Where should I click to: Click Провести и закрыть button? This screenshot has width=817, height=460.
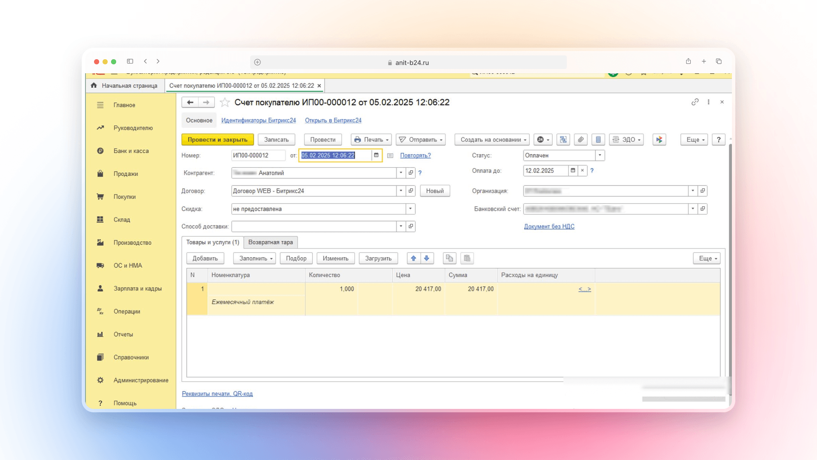217,140
